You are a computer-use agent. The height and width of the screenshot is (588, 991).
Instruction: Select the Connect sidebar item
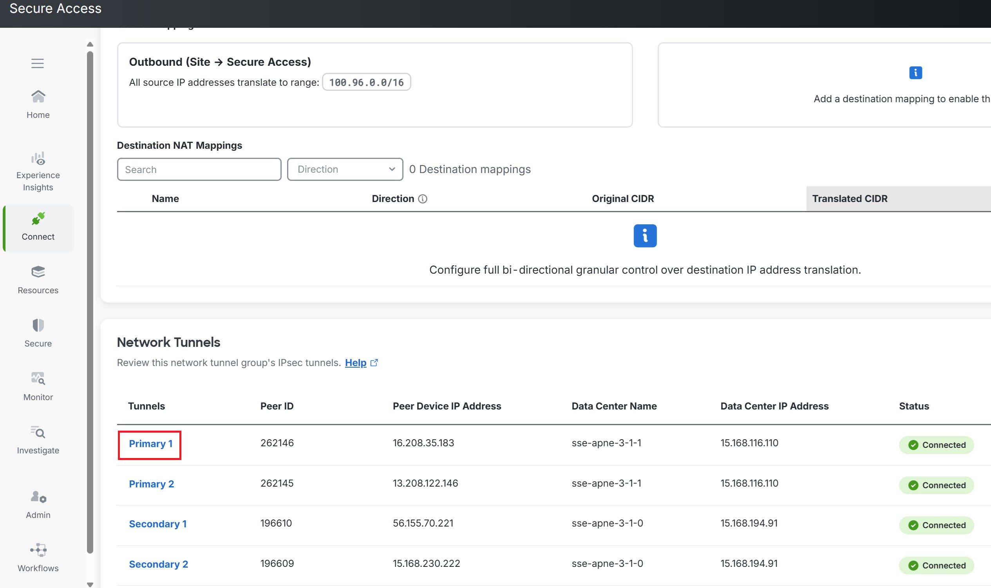coord(38,228)
